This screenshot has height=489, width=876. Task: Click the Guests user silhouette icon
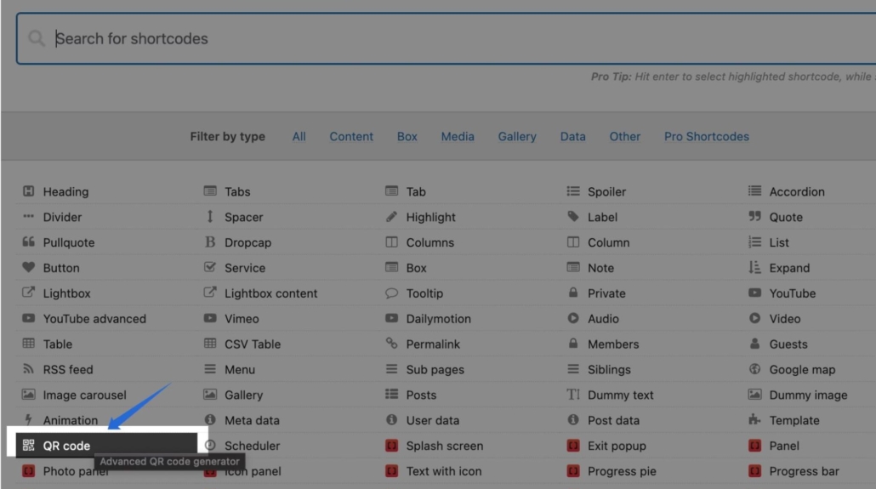click(754, 343)
